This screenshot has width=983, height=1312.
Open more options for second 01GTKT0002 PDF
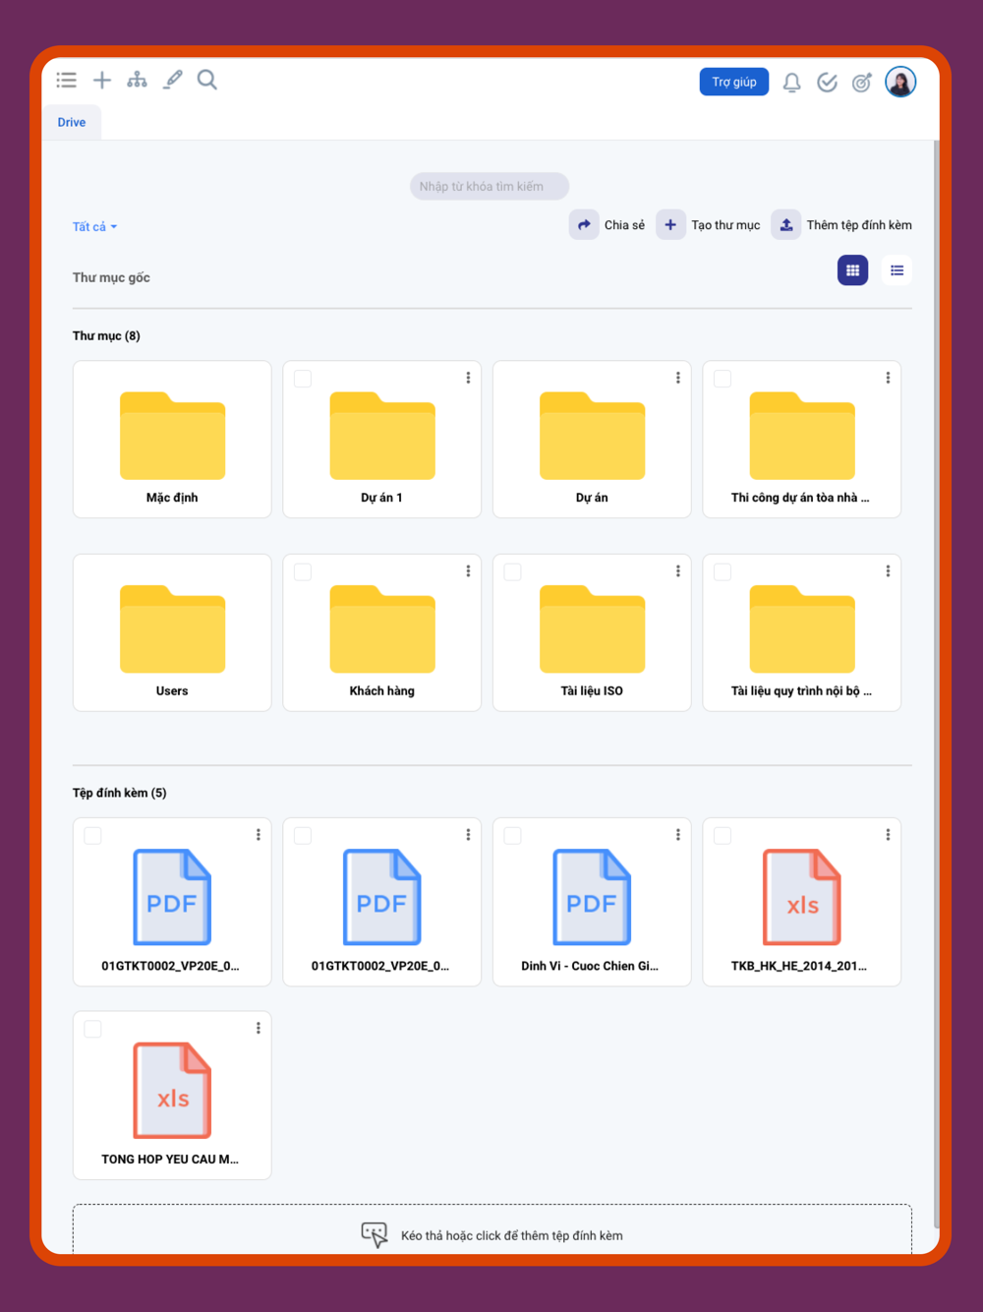click(x=468, y=834)
